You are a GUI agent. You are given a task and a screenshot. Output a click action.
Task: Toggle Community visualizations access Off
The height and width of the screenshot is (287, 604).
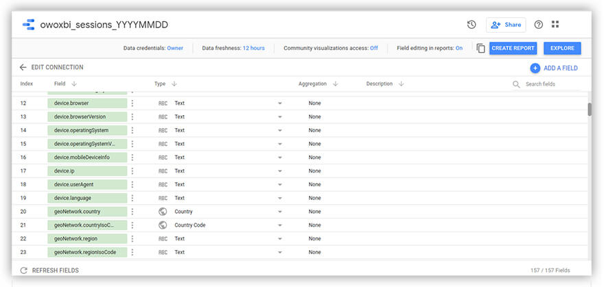coord(373,49)
